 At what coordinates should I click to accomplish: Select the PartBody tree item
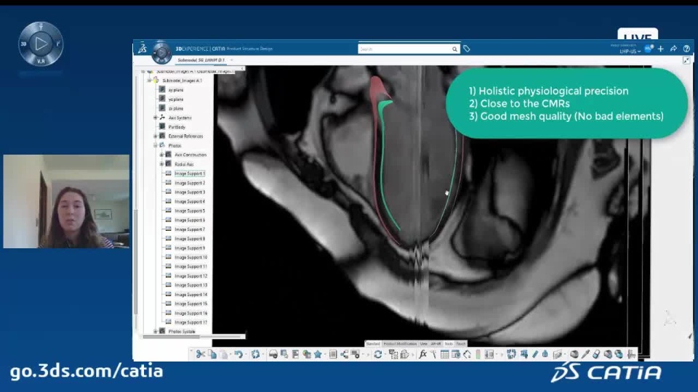pyautogui.click(x=177, y=127)
